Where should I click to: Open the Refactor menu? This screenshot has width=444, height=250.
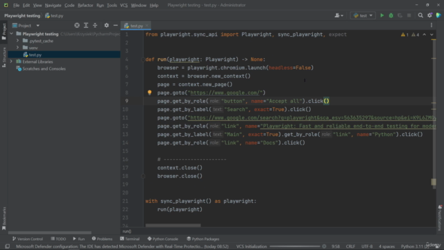(x=85, y=5)
